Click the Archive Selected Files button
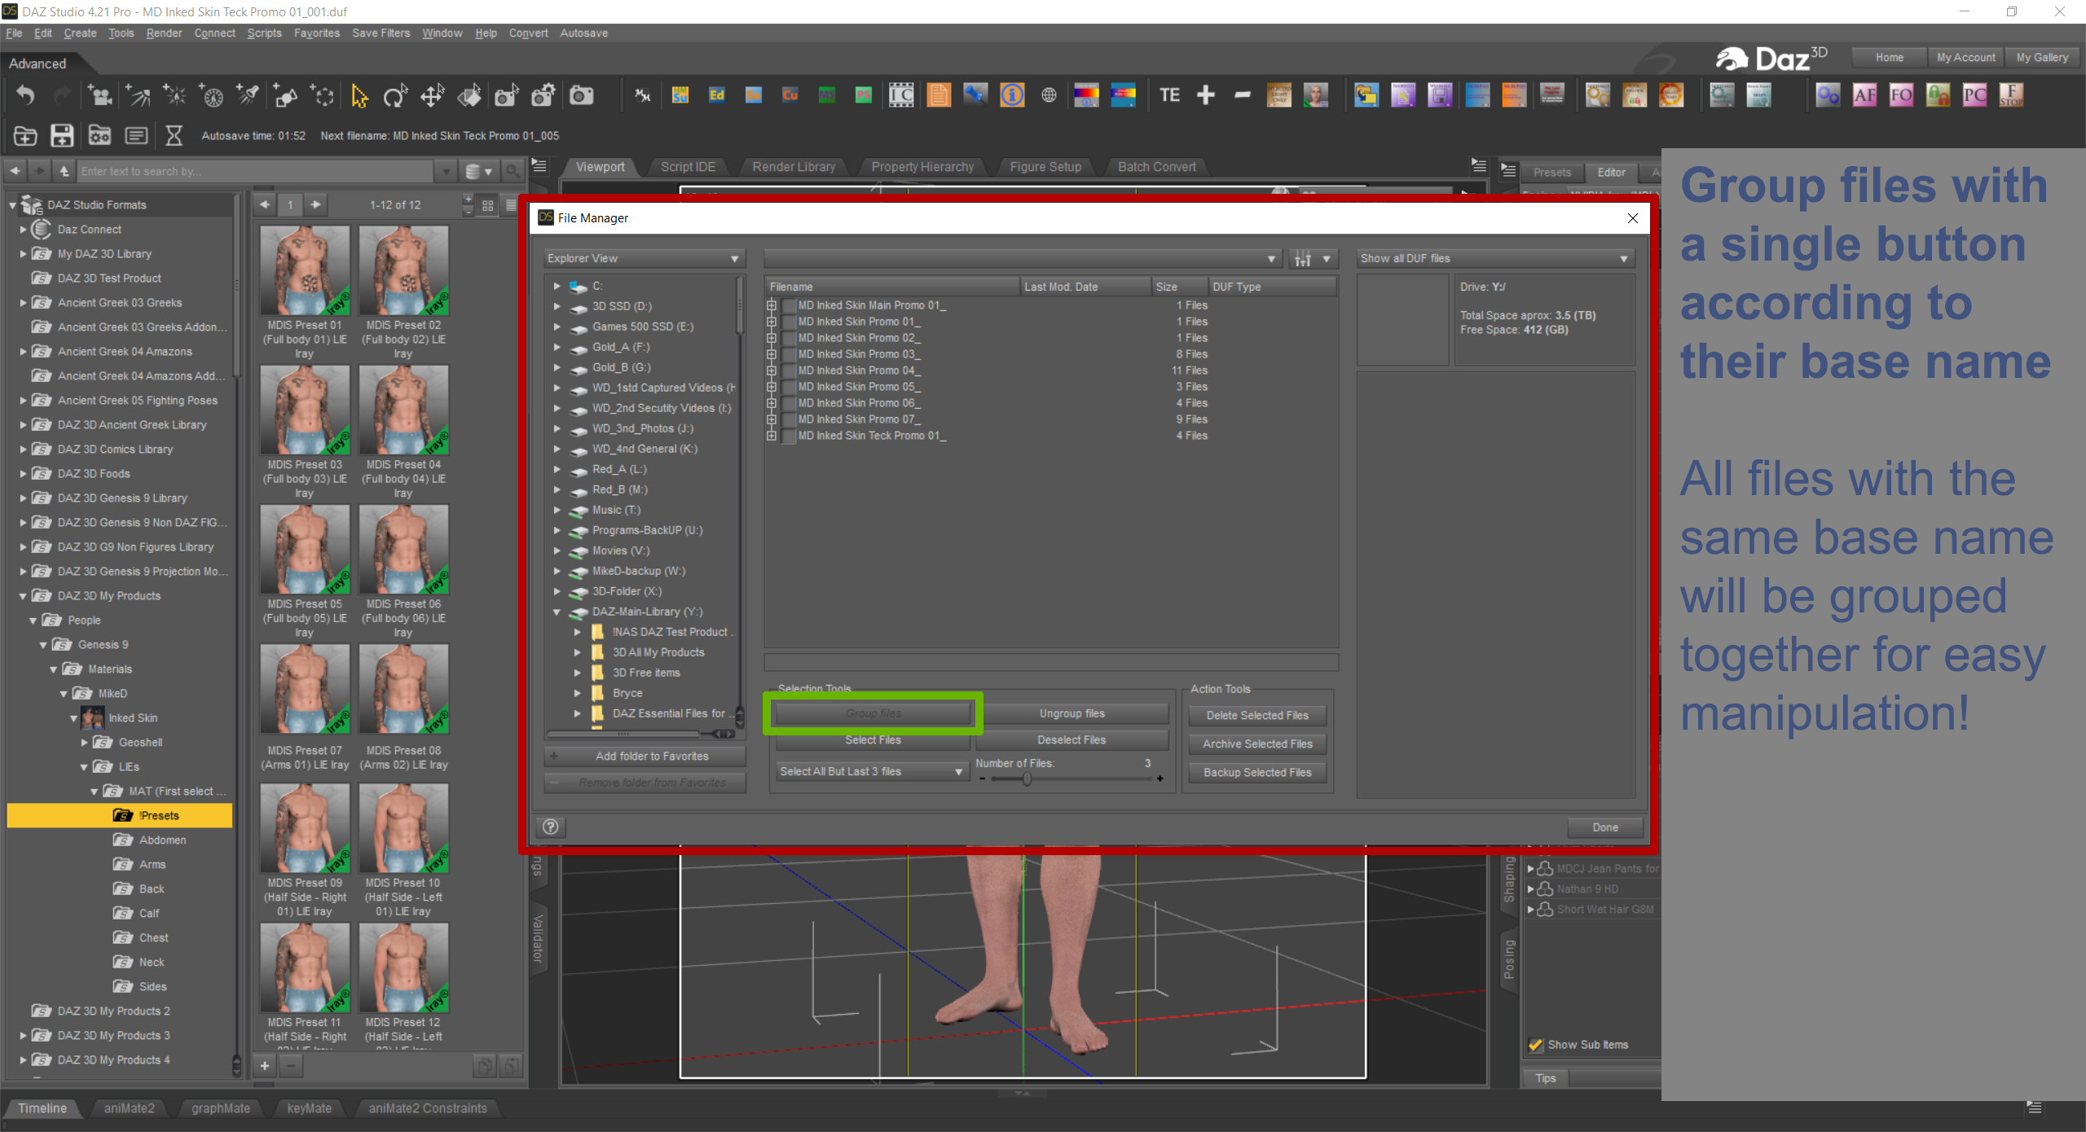 click(x=1257, y=744)
